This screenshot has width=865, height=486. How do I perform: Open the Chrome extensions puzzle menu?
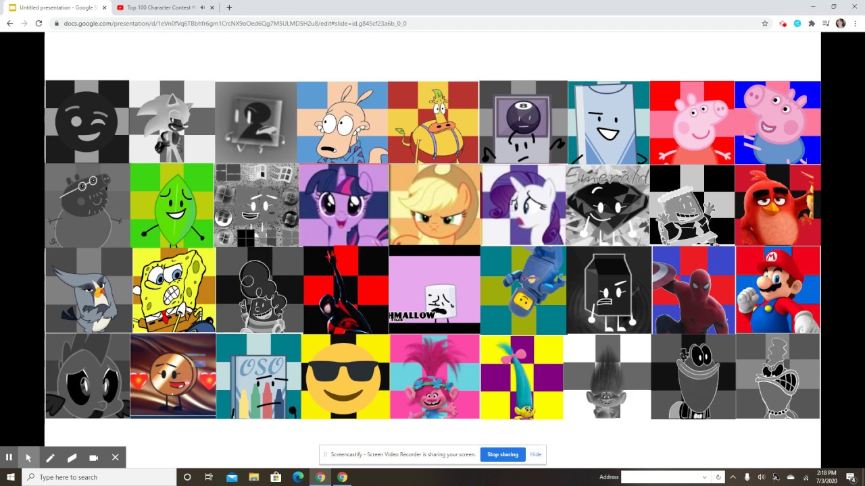[812, 23]
